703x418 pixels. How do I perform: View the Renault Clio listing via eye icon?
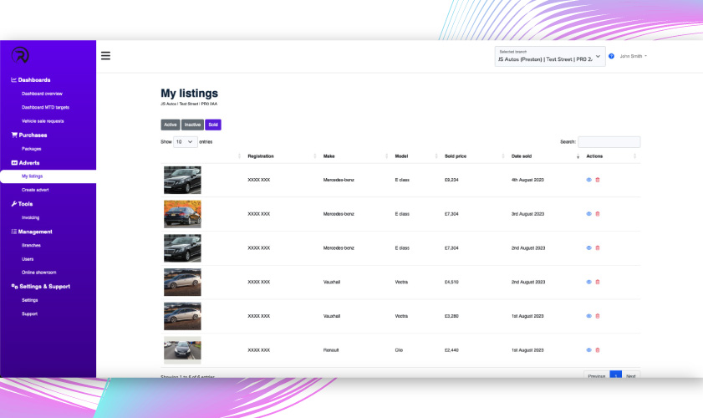tap(588, 349)
